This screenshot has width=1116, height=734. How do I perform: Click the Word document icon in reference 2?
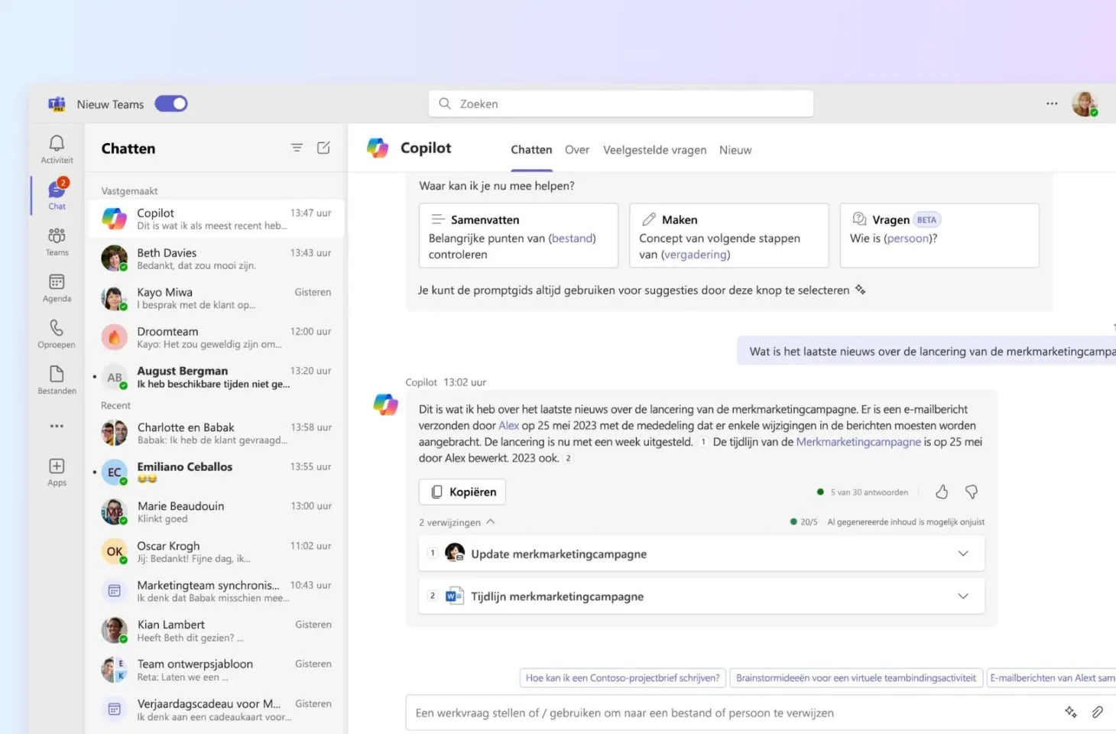tap(455, 596)
